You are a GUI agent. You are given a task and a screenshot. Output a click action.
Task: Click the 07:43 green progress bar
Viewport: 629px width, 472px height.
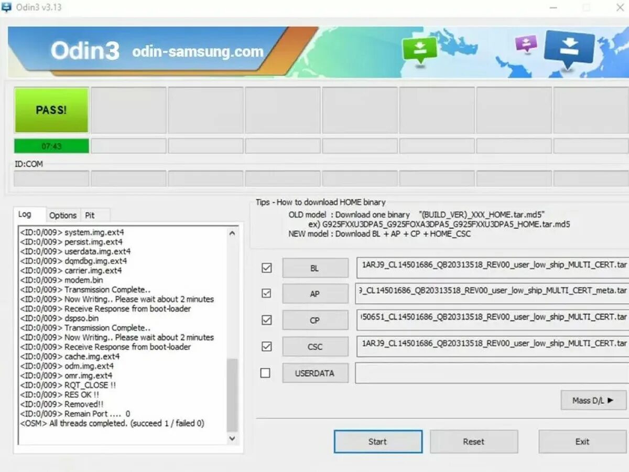tap(51, 146)
